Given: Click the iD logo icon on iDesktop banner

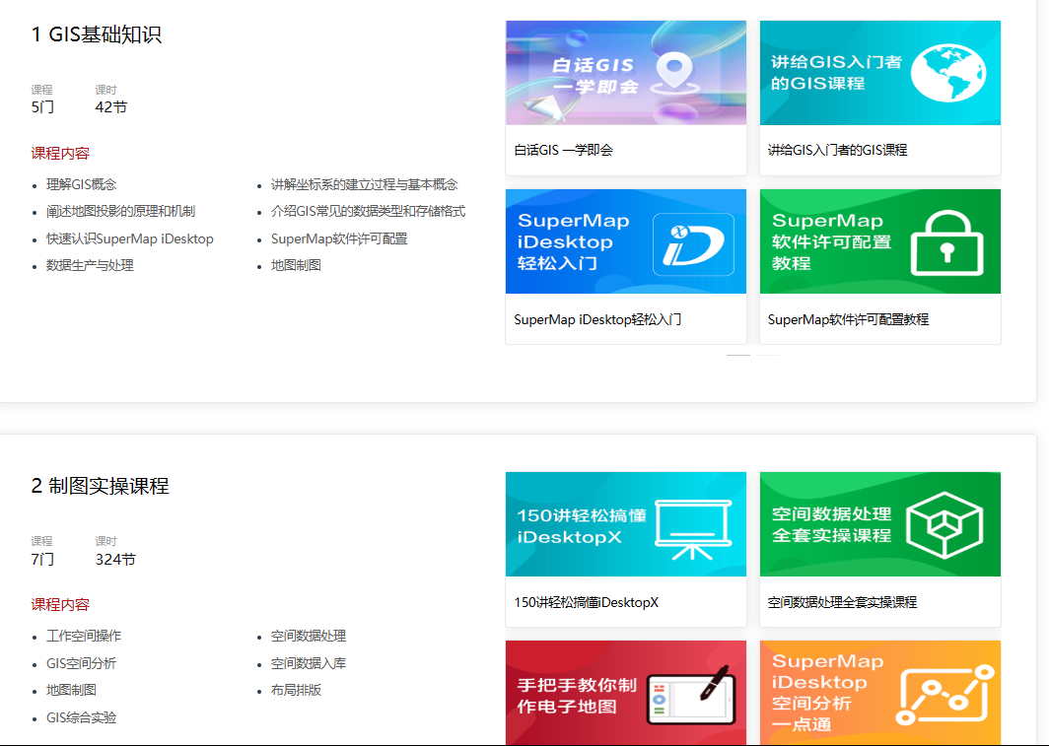Looking at the screenshot, I should pyautogui.click(x=693, y=244).
